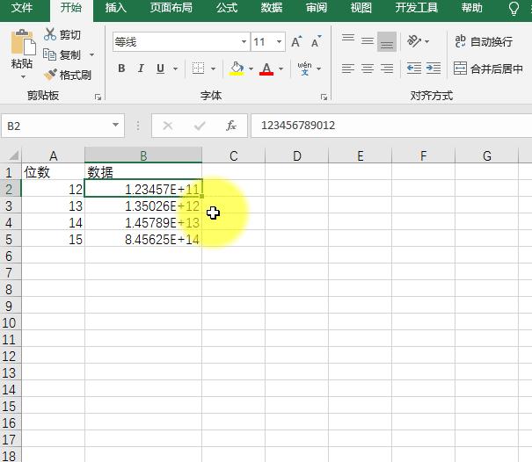Select cell containing 8.45625E+14
Screen dimensions: 532x462
coord(143,239)
